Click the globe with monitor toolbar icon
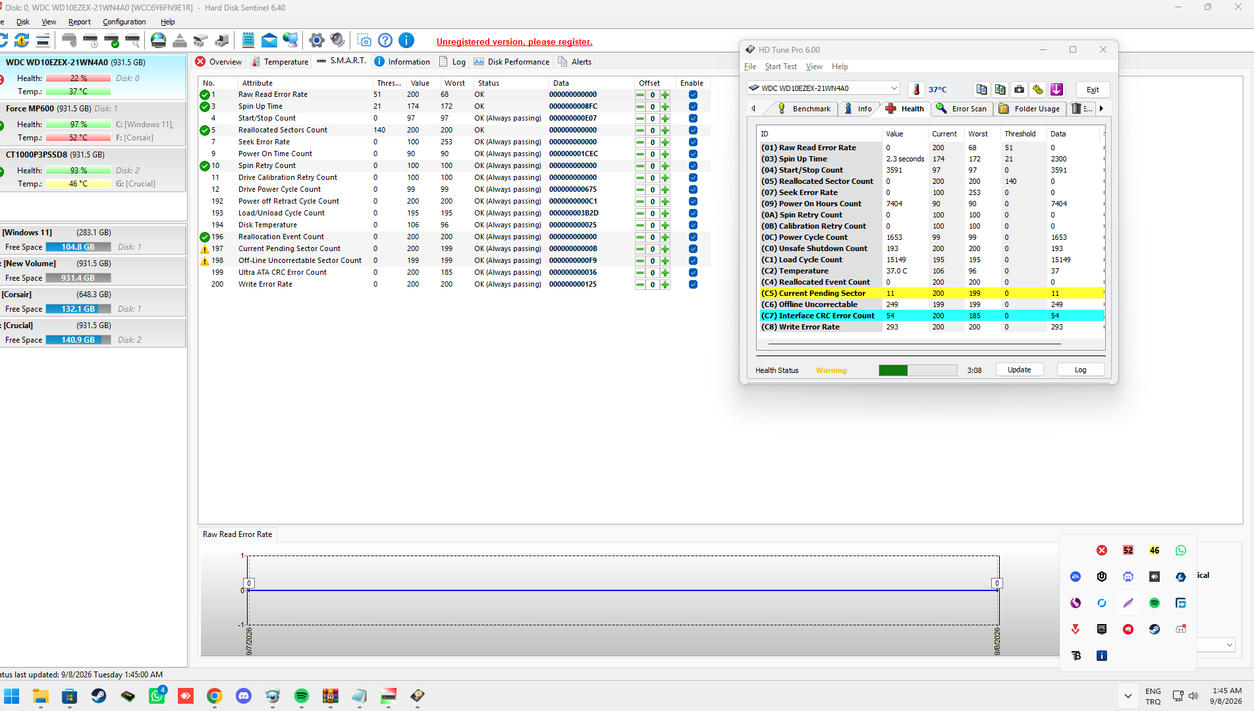The height and width of the screenshot is (711, 1254). coord(290,41)
